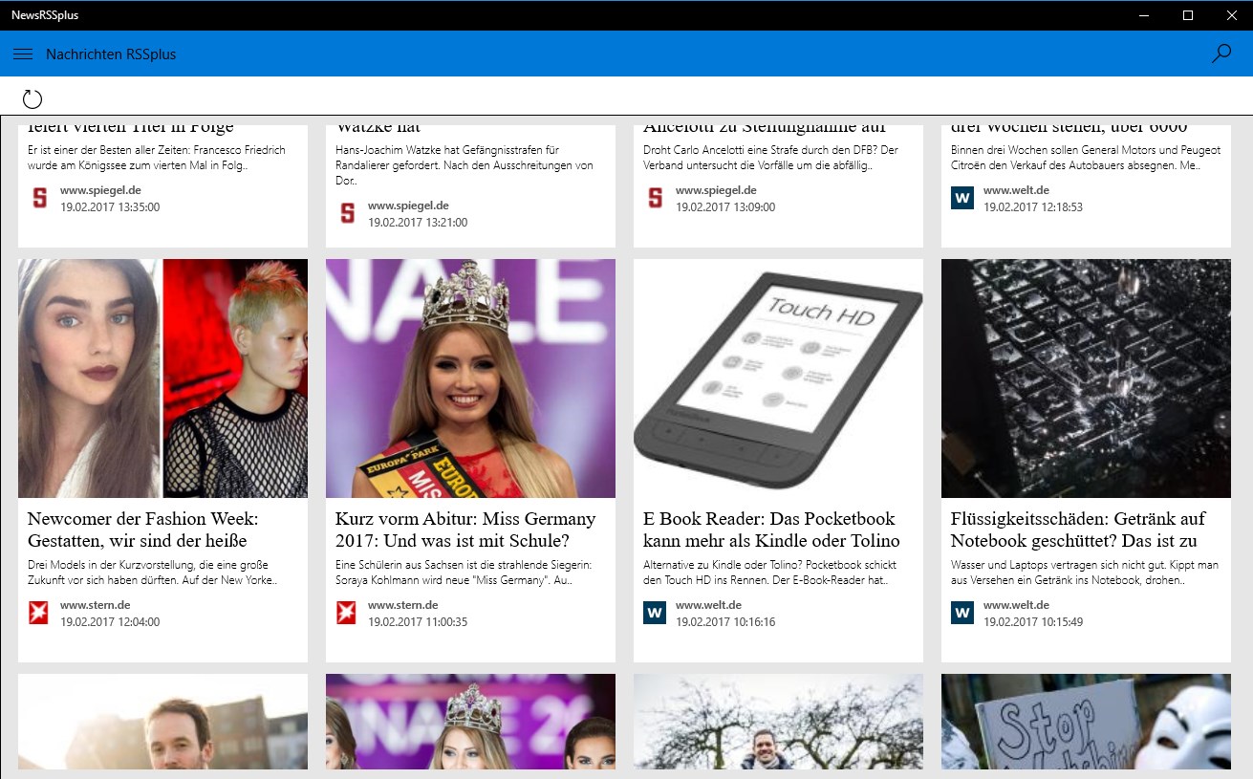
Task: Click timestamp 19.02.2017 11:00:35
Action: tap(418, 622)
